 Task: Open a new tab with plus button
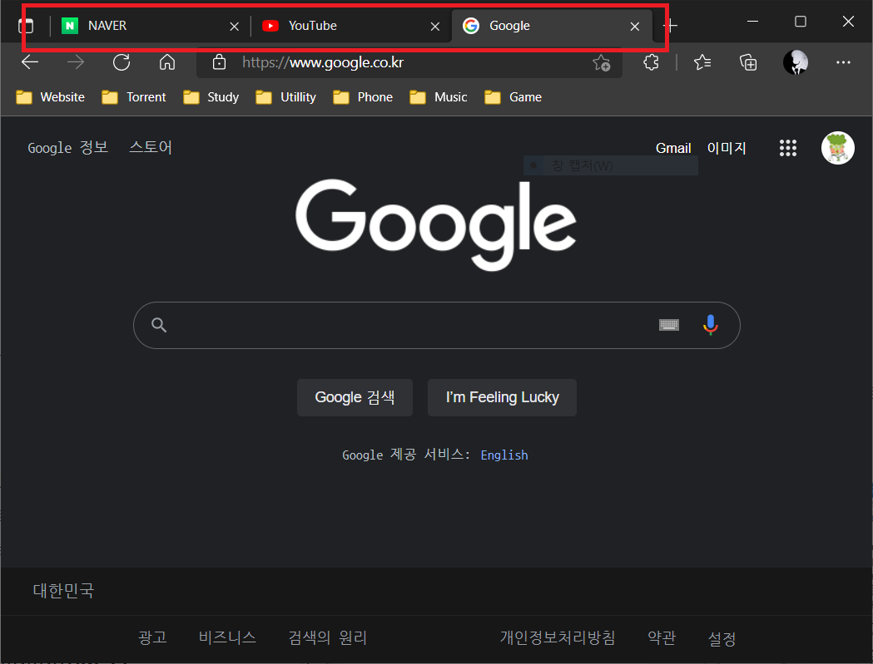coord(670,26)
